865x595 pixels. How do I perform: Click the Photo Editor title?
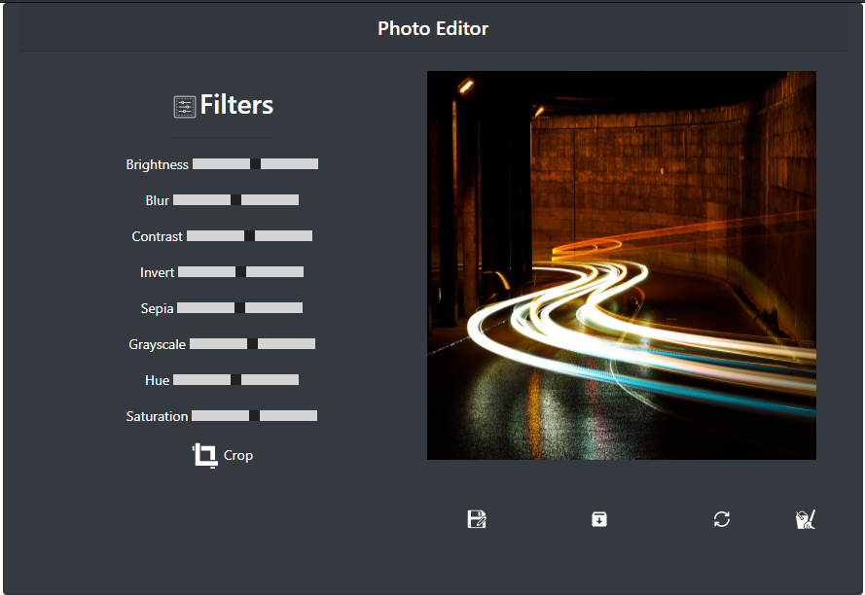tap(433, 28)
